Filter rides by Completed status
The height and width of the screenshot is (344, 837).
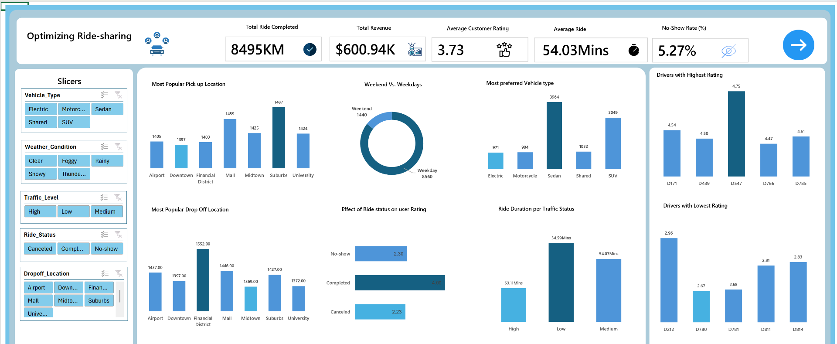click(73, 249)
